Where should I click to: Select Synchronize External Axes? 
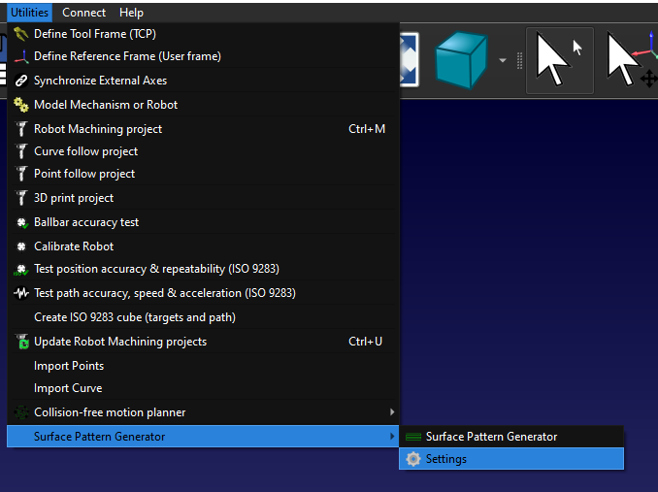pyautogui.click(x=203, y=81)
